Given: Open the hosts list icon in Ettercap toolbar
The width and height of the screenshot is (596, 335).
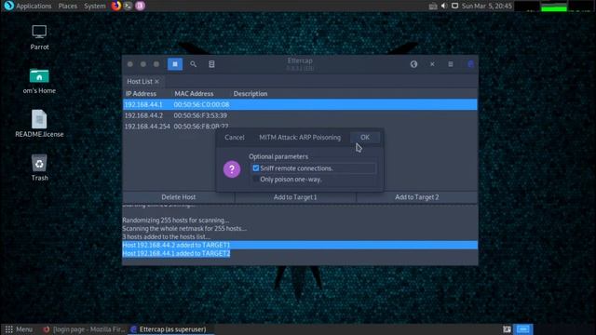Looking at the screenshot, I should point(211,64).
